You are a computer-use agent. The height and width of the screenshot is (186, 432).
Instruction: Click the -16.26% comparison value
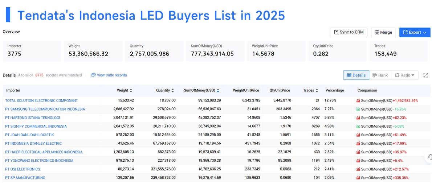coord(399,109)
